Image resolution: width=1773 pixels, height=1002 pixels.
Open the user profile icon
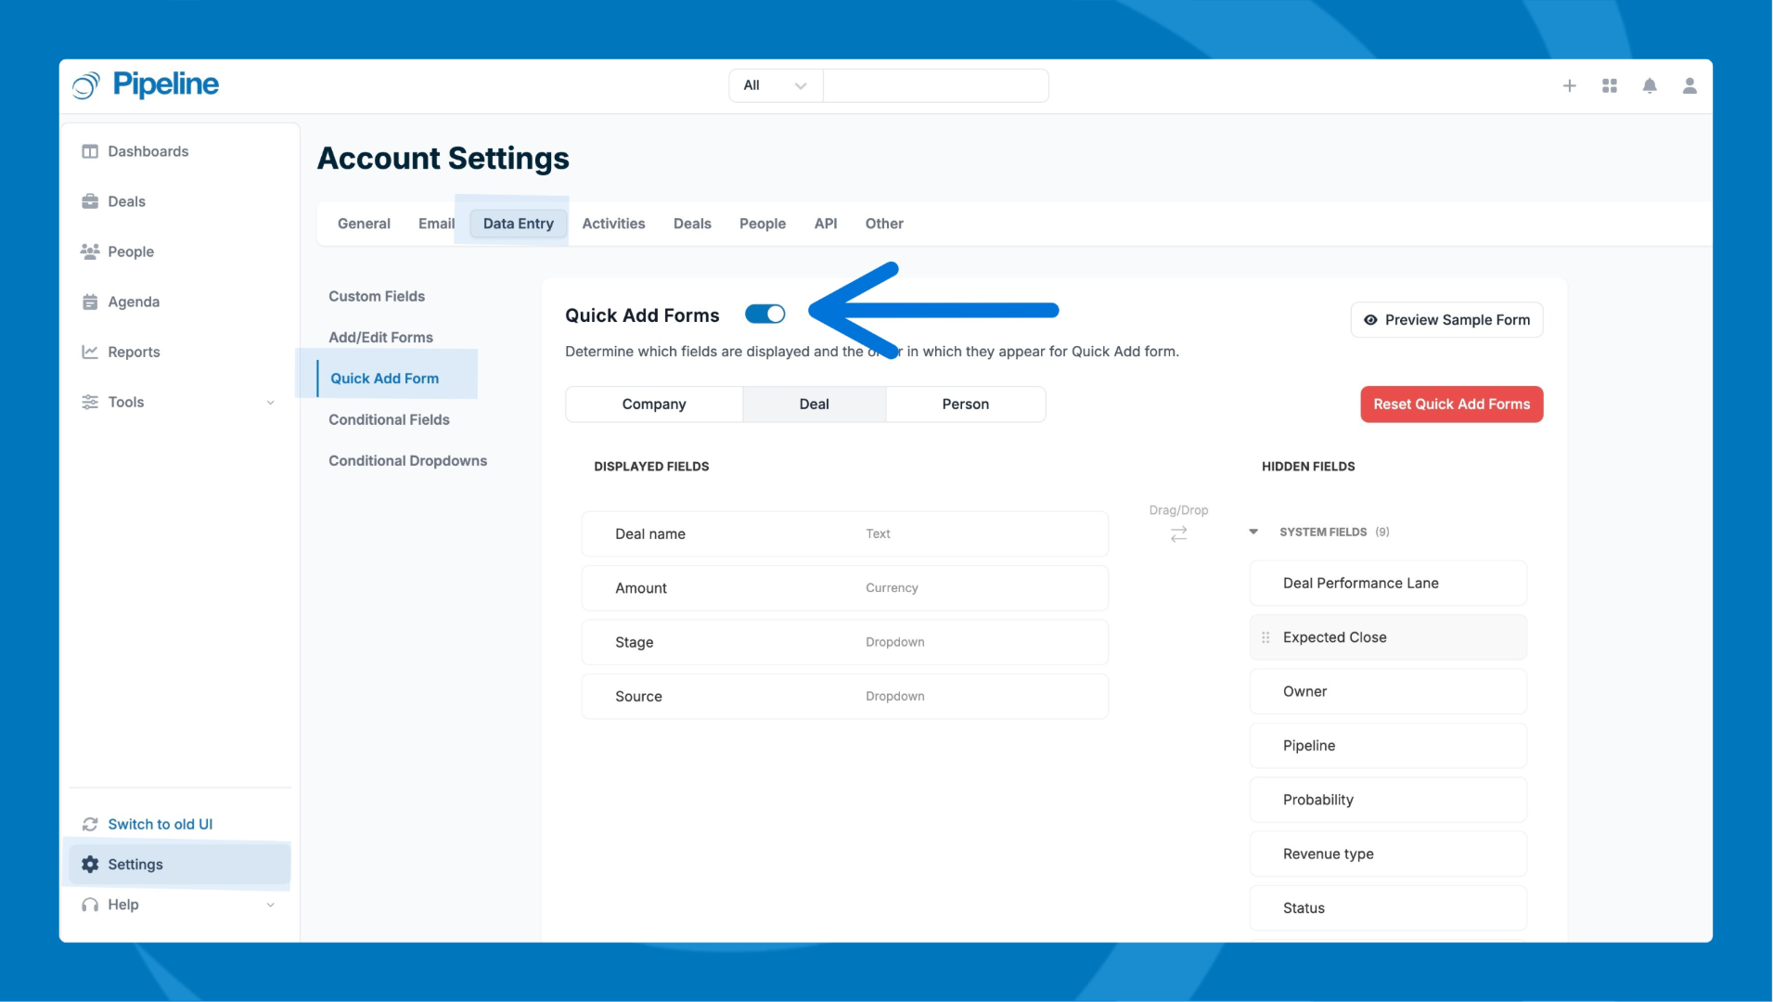(x=1689, y=85)
